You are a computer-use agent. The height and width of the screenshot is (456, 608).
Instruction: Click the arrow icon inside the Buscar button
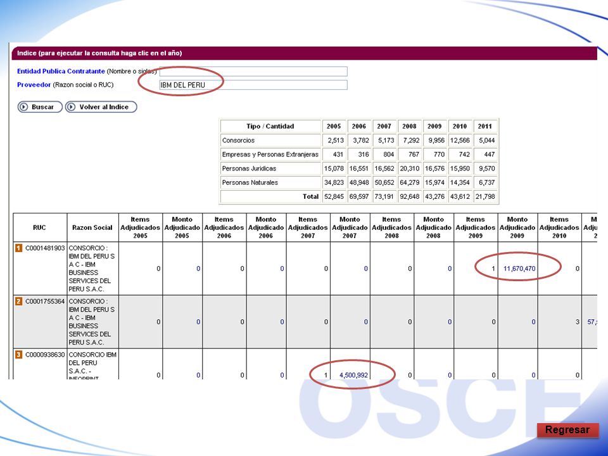point(23,107)
